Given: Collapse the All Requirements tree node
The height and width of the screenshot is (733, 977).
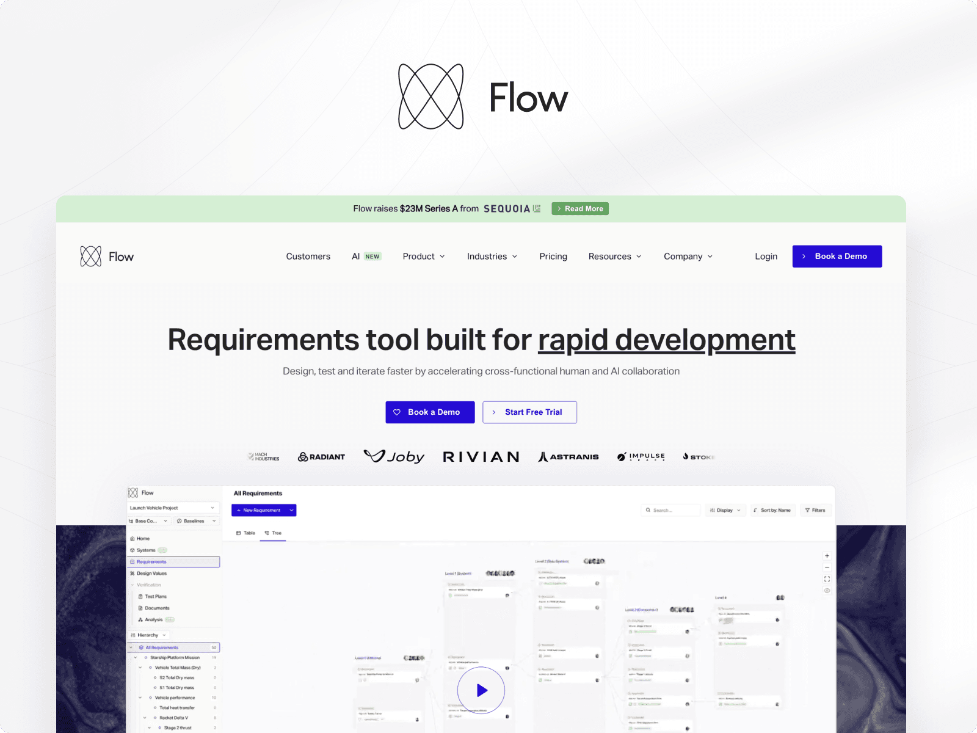Looking at the screenshot, I should 131,647.
